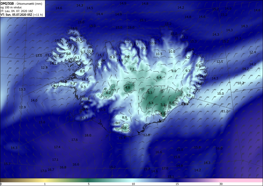Viewport: 263px width, 186px height.
Task: Click the 6.4 value in the highlands
Action: [159, 78]
